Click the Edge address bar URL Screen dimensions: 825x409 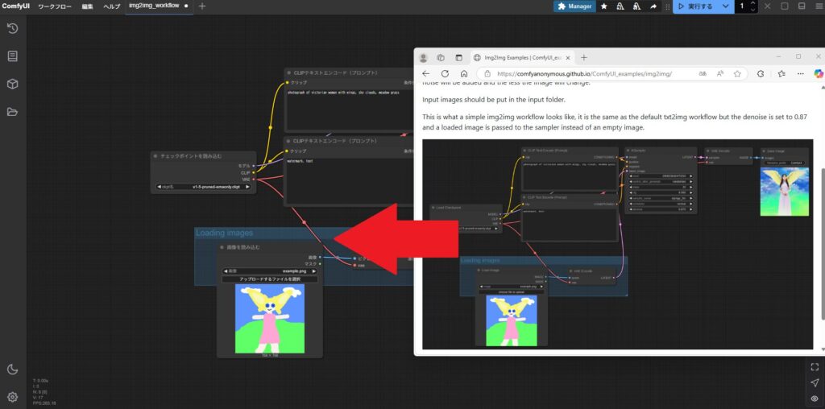pos(584,74)
